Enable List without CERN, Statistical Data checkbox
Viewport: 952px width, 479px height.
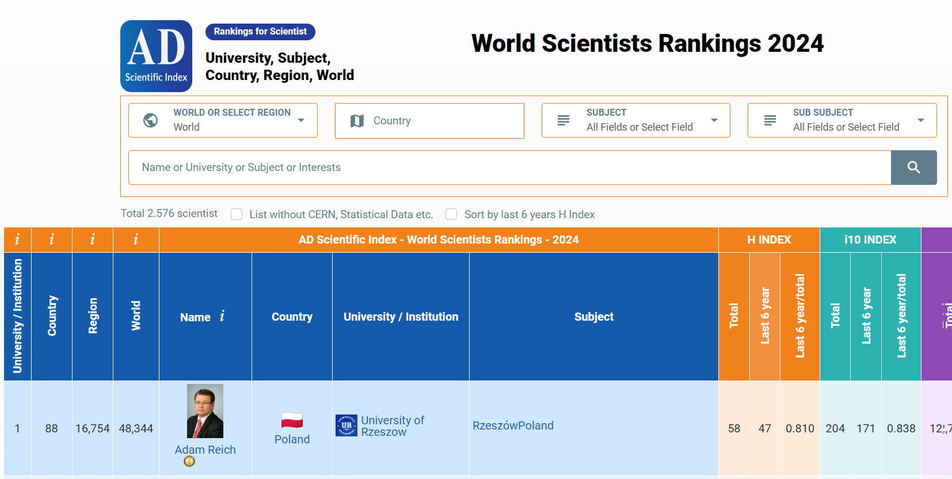237,214
